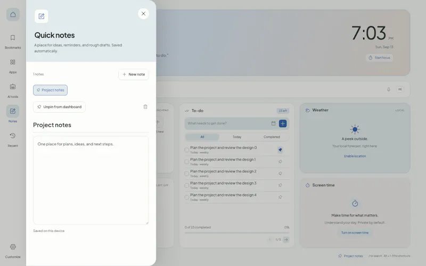Viewport: 426px width, 266px height.
Task: Check off review the design 3 task
Action: [x=187, y=185]
